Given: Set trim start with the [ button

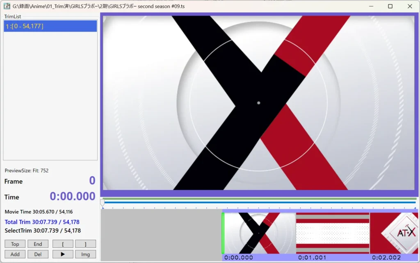Looking at the screenshot, I should (x=63, y=244).
